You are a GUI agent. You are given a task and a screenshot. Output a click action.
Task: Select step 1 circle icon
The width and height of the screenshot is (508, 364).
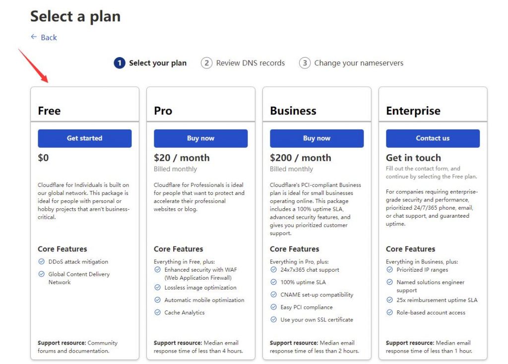(x=120, y=63)
